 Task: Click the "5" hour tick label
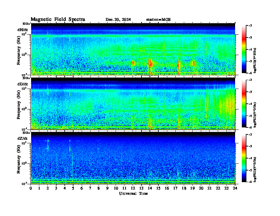(73, 188)
